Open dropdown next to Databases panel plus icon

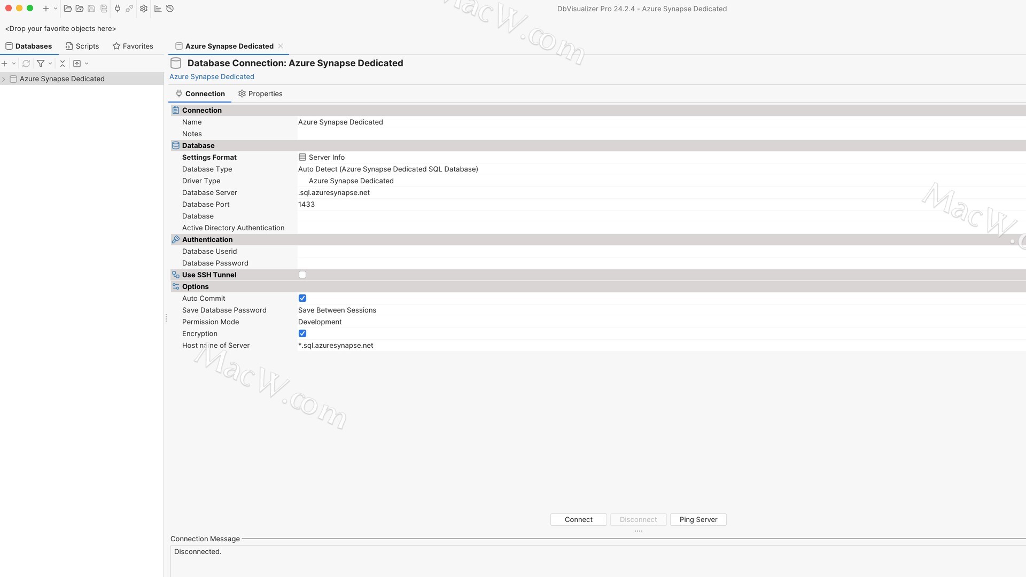[14, 63]
